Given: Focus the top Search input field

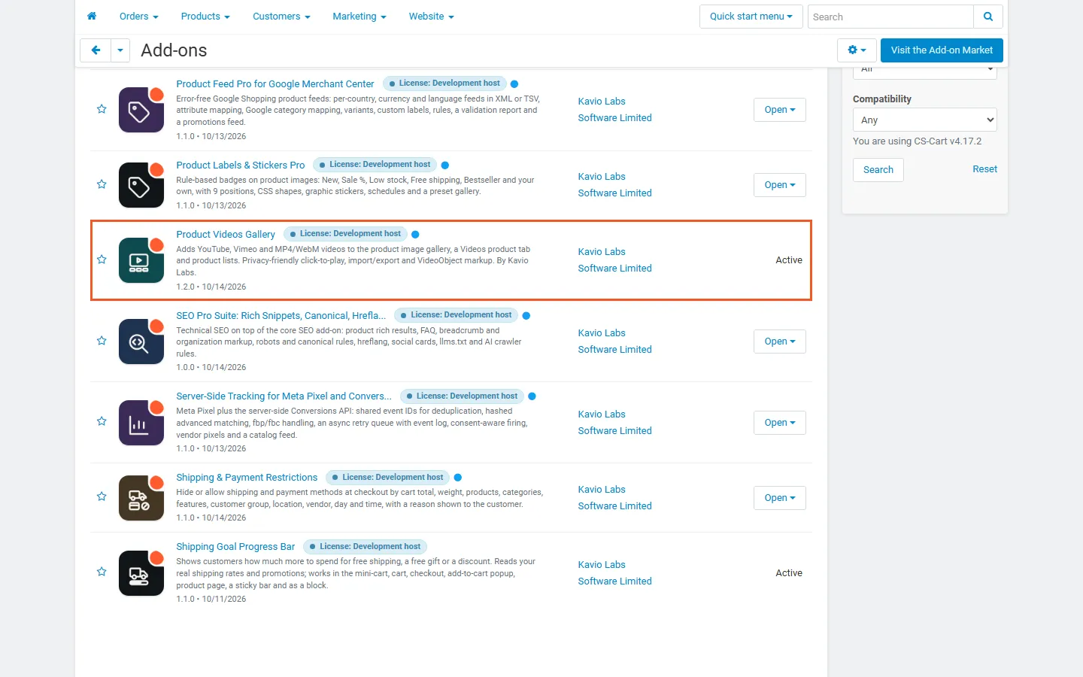Looking at the screenshot, I should (x=890, y=17).
